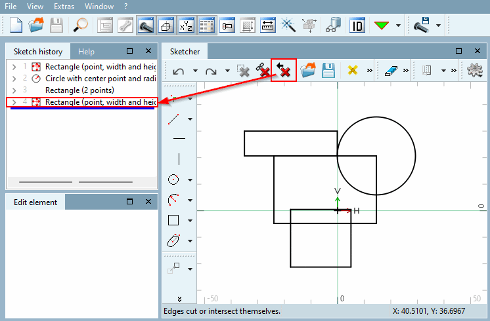Click the ID window icon
Screen dimensions: 490x321
pyautogui.click(x=357, y=26)
